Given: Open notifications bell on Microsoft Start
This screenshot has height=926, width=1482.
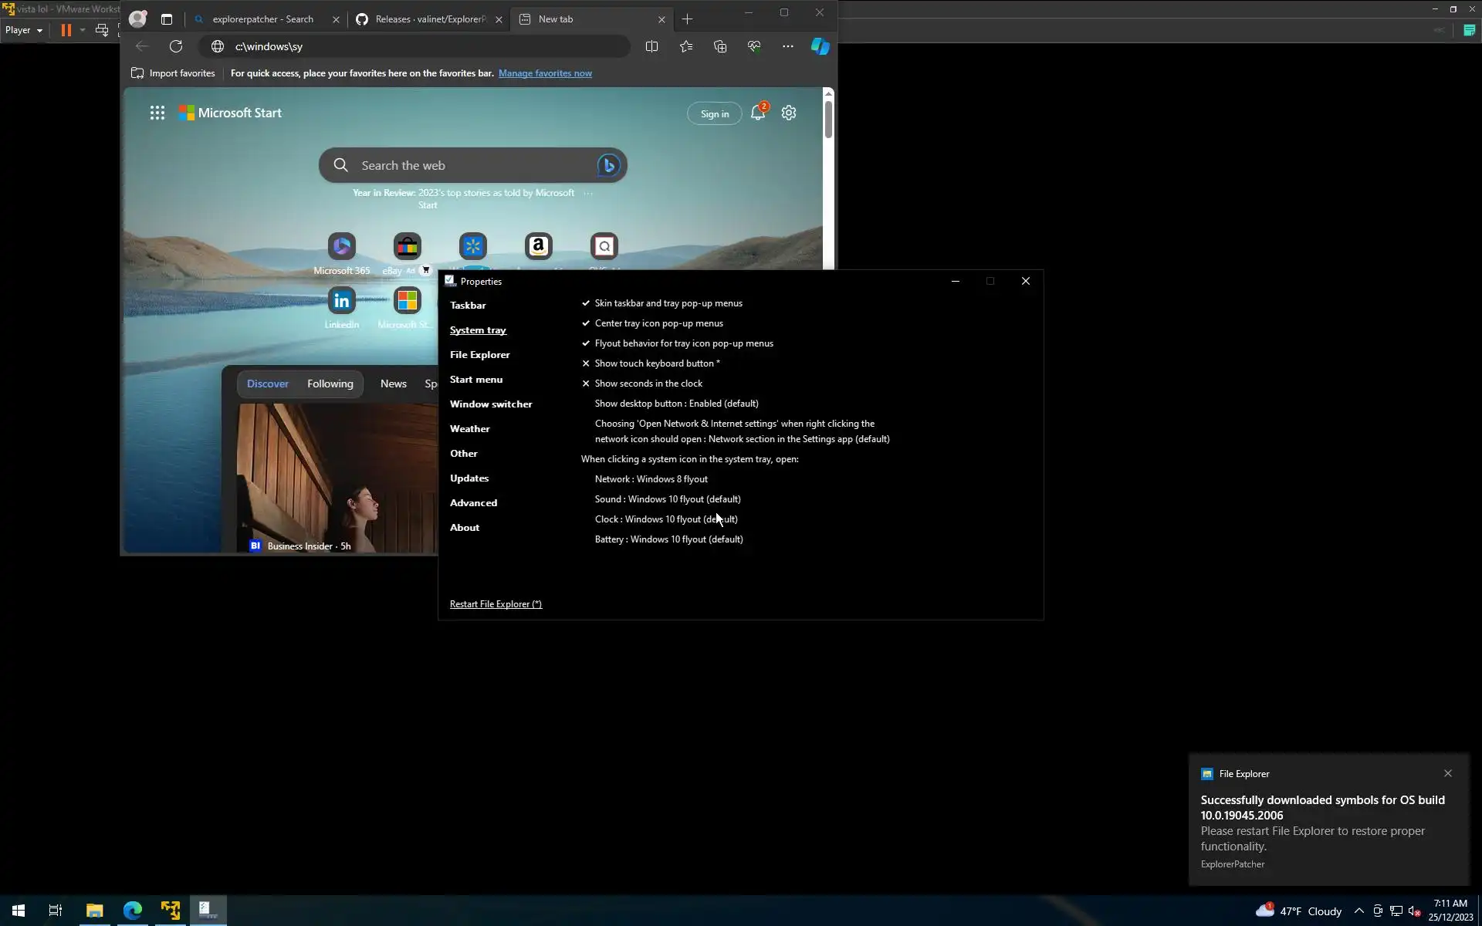Looking at the screenshot, I should (x=758, y=113).
